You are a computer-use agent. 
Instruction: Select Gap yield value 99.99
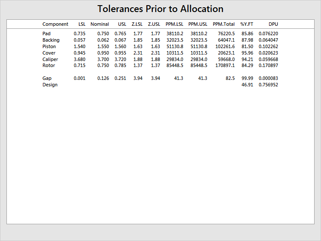pyautogui.click(x=247, y=79)
